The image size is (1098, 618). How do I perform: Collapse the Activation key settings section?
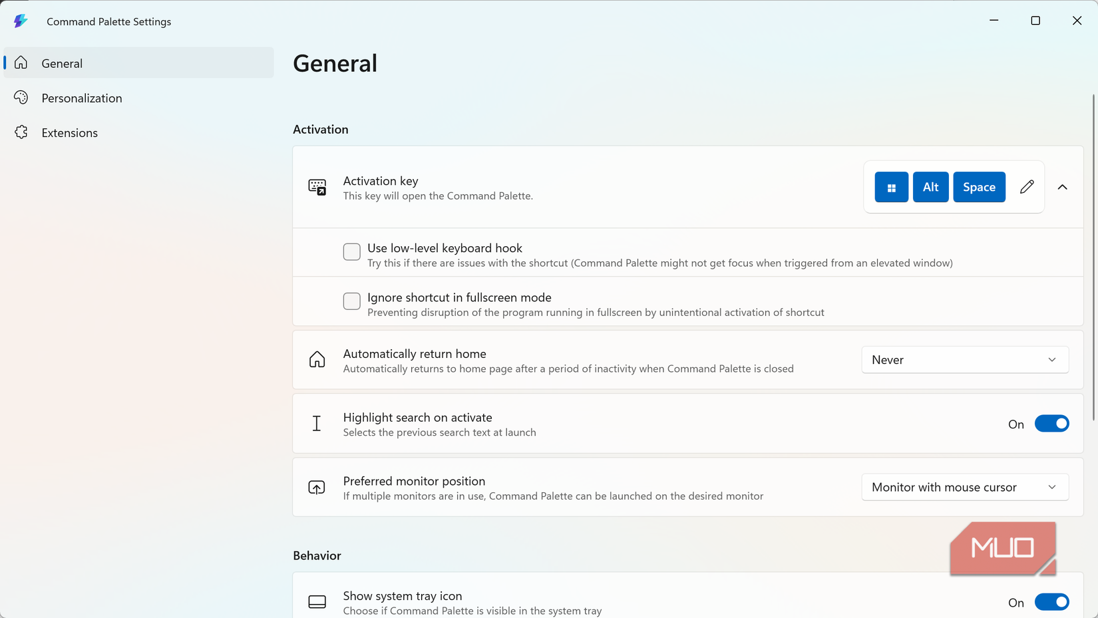click(x=1063, y=187)
